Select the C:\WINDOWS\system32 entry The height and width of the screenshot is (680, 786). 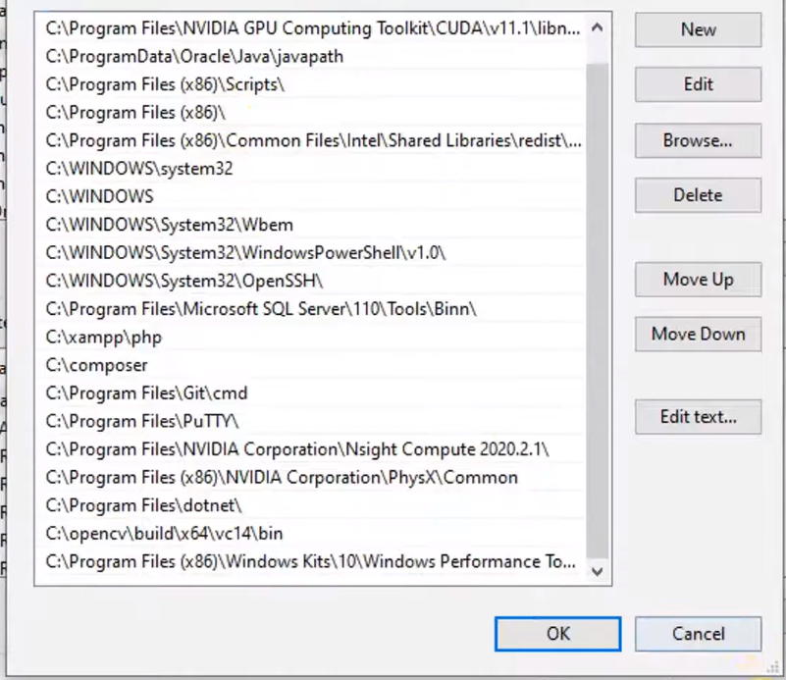[311, 169]
